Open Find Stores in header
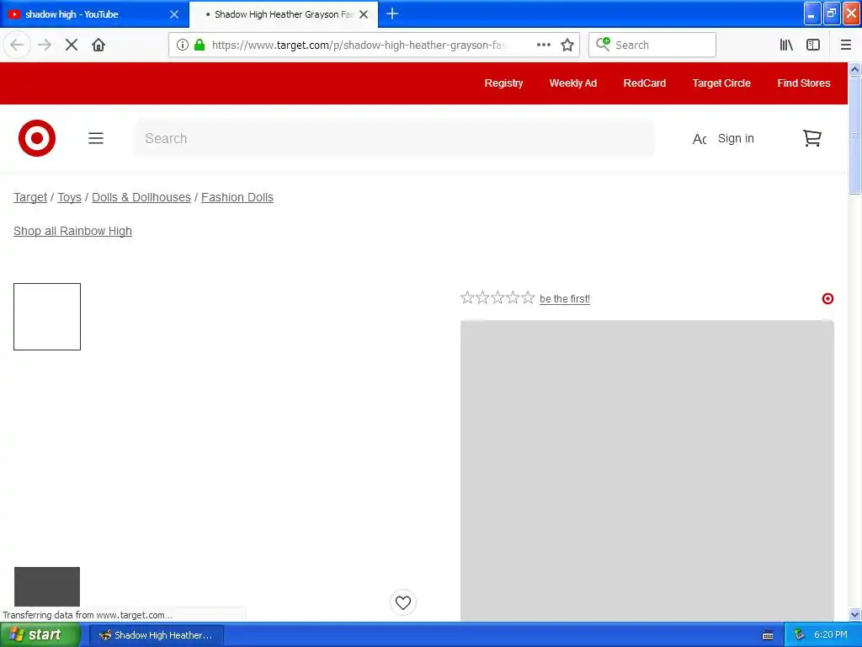The height and width of the screenshot is (647, 862). tap(804, 83)
